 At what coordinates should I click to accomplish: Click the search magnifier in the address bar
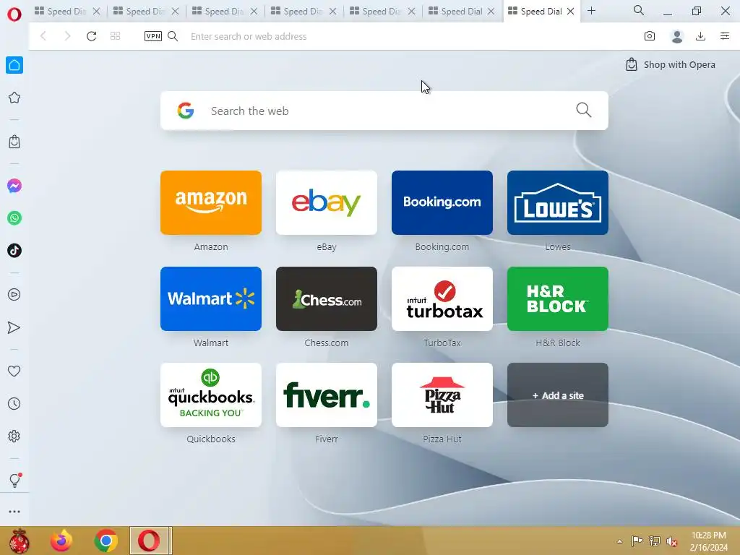(x=173, y=36)
